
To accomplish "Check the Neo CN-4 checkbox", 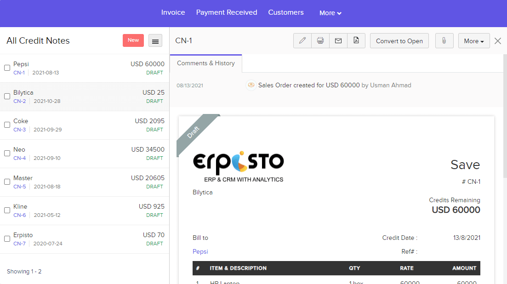I will click(x=7, y=153).
